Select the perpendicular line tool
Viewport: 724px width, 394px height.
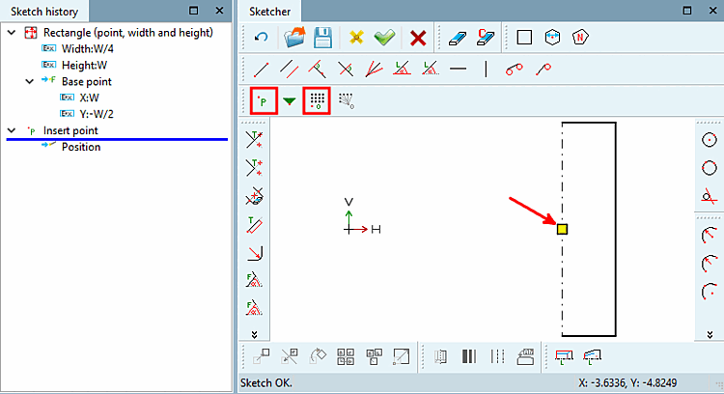[318, 70]
